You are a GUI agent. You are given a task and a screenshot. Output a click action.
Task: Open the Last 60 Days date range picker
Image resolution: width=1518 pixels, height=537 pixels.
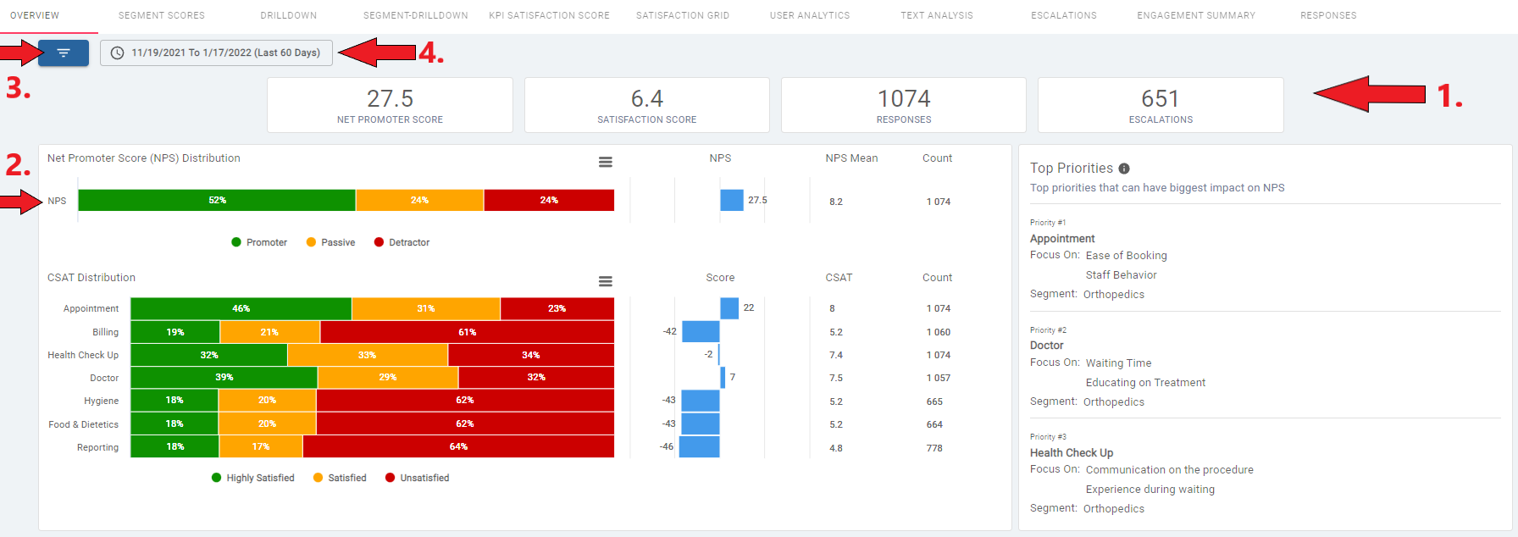216,53
